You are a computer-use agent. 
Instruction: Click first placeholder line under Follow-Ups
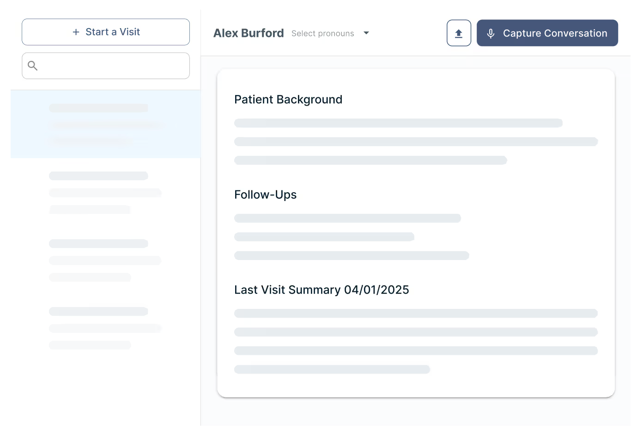click(x=347, y=218)
